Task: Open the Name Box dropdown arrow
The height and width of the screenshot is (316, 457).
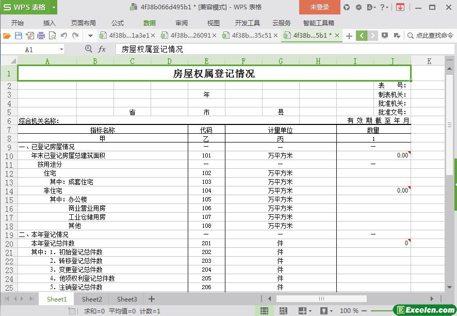Action: click(61, 50)
